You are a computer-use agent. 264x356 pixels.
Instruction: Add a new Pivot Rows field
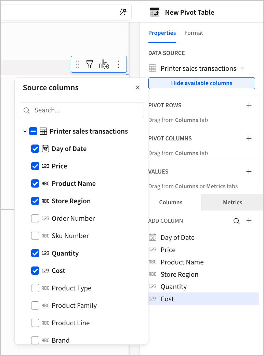(249, 105)
